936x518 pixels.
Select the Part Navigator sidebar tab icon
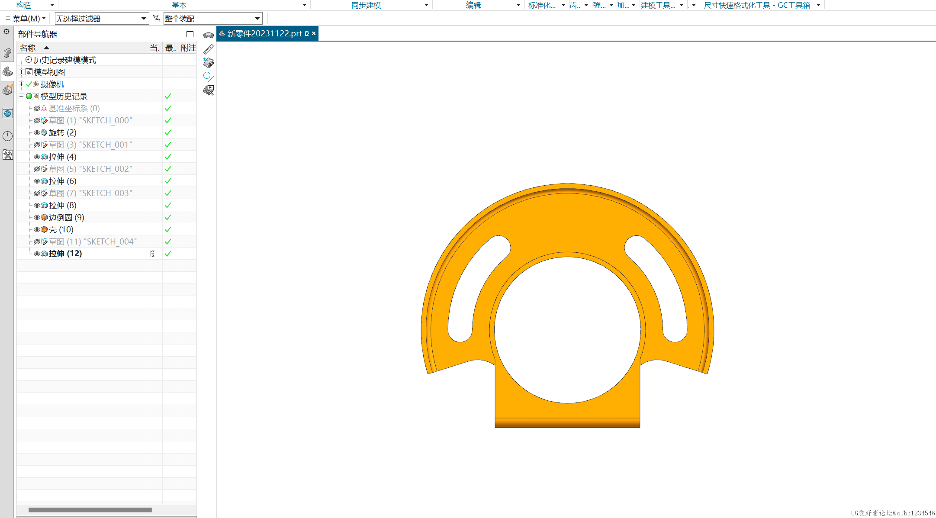(7, 71)
